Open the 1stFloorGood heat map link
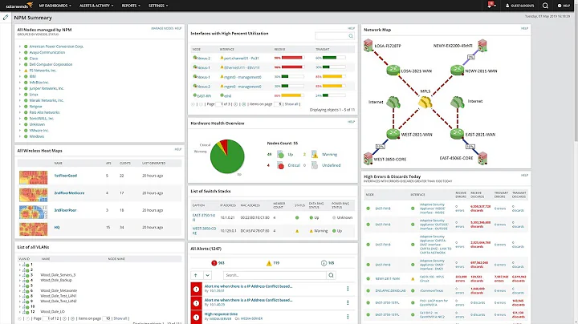Viewport: 578px width, 324px height. click(65, 176)
